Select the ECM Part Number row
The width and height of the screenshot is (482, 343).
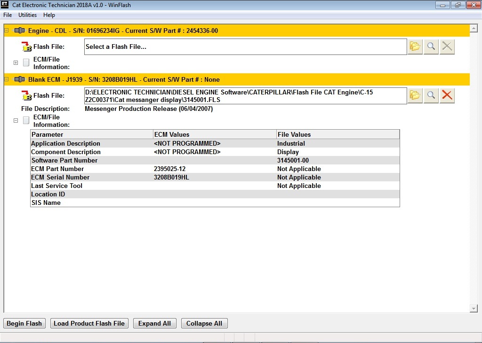point(215,169)
